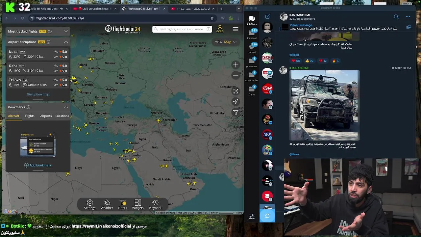This screenshot has width=421, height=237.
Task: Click the Most tracked flights help icon
Action: (50, 31)
